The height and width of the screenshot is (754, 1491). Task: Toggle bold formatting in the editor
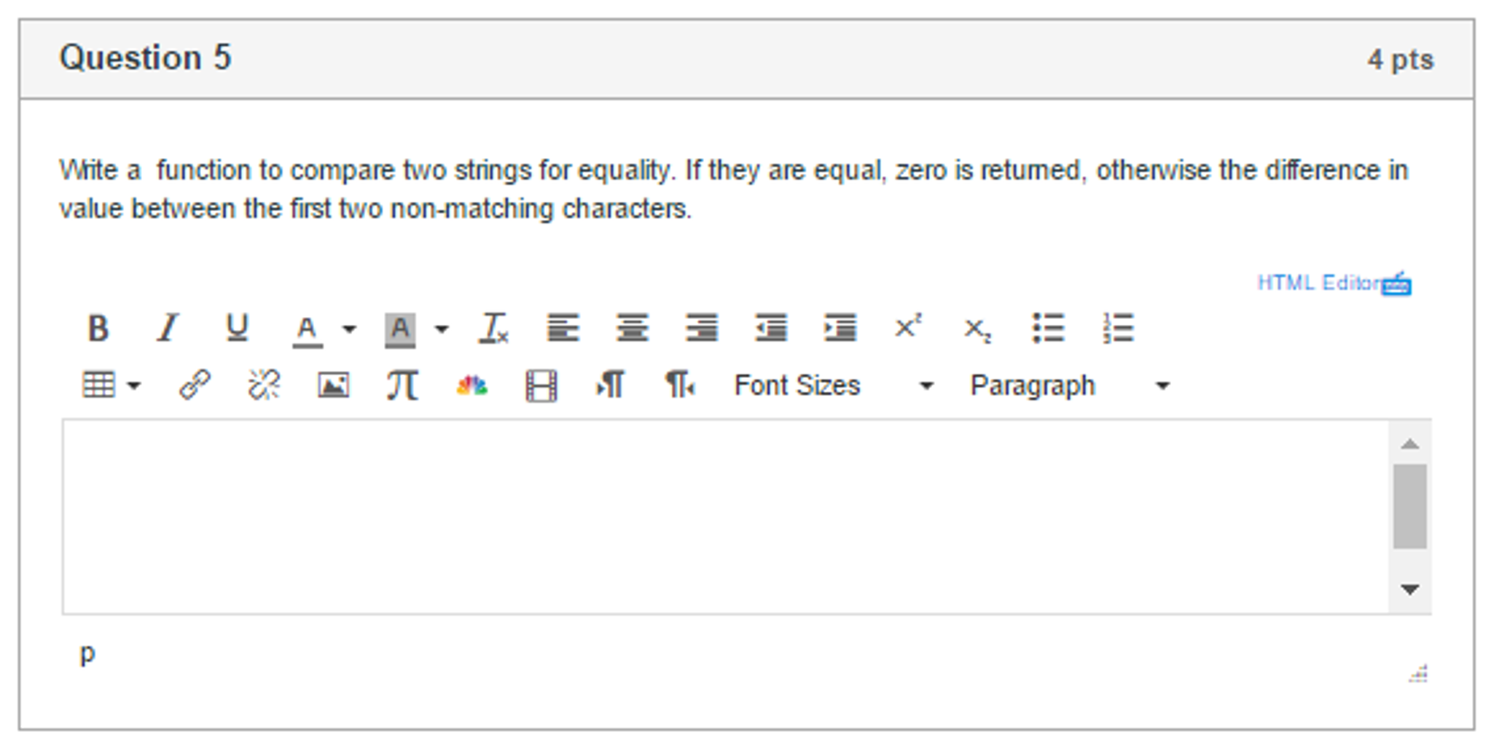98,328
